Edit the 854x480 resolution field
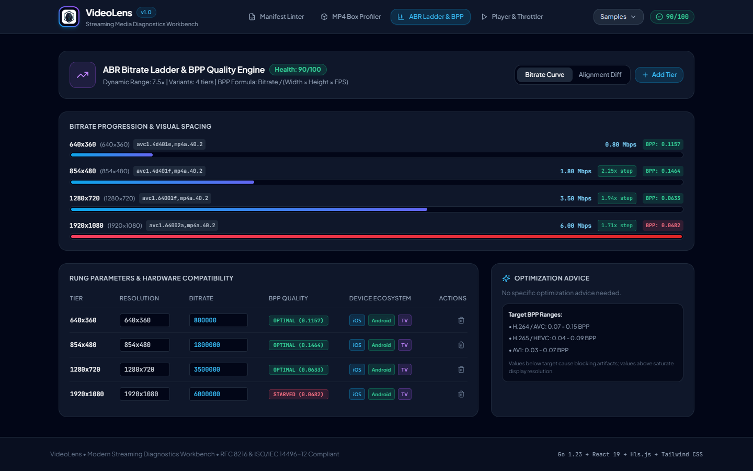This screenshot has width=753, height=471. coord(145,345)
